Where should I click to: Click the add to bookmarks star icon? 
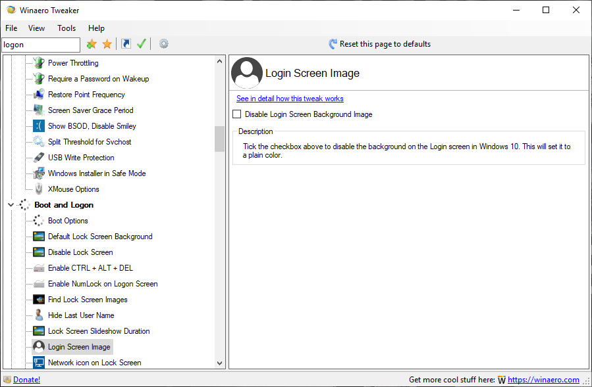92,44
